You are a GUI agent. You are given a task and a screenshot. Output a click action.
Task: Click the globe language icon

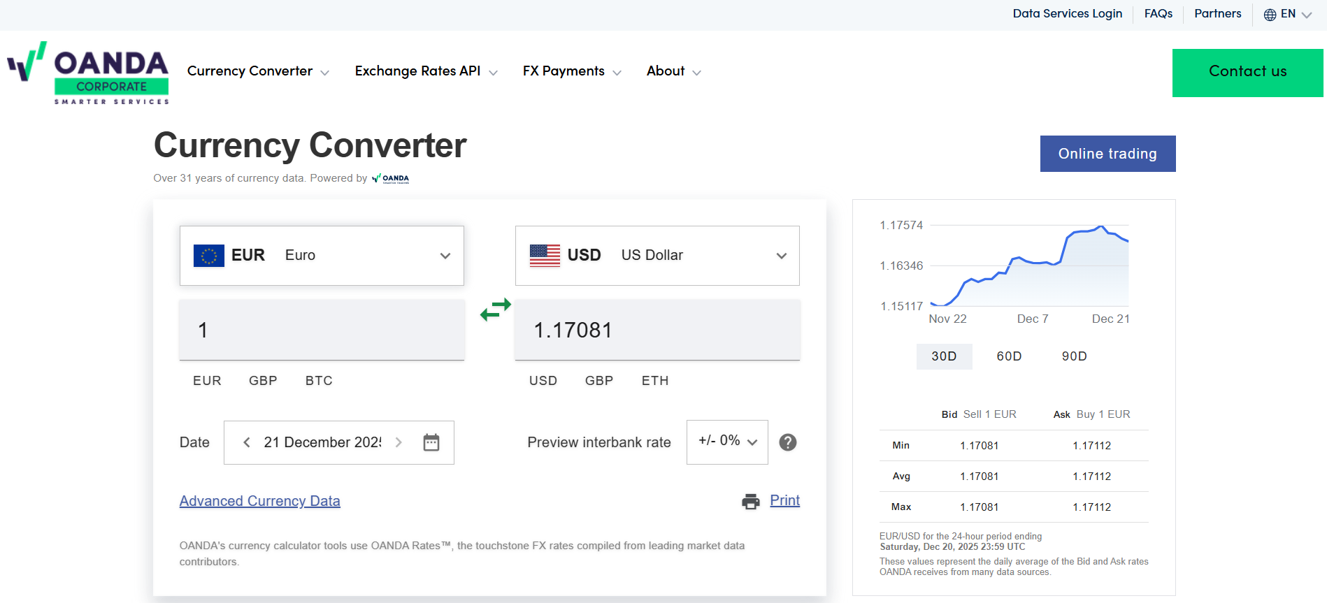pyautogui.click(x=1270, y=14)
